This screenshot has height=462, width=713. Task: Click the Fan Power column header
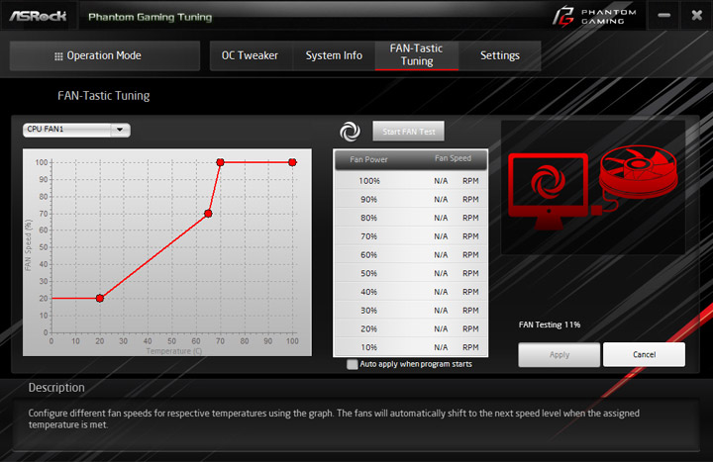pyautogui.click(x=368, y=160)
